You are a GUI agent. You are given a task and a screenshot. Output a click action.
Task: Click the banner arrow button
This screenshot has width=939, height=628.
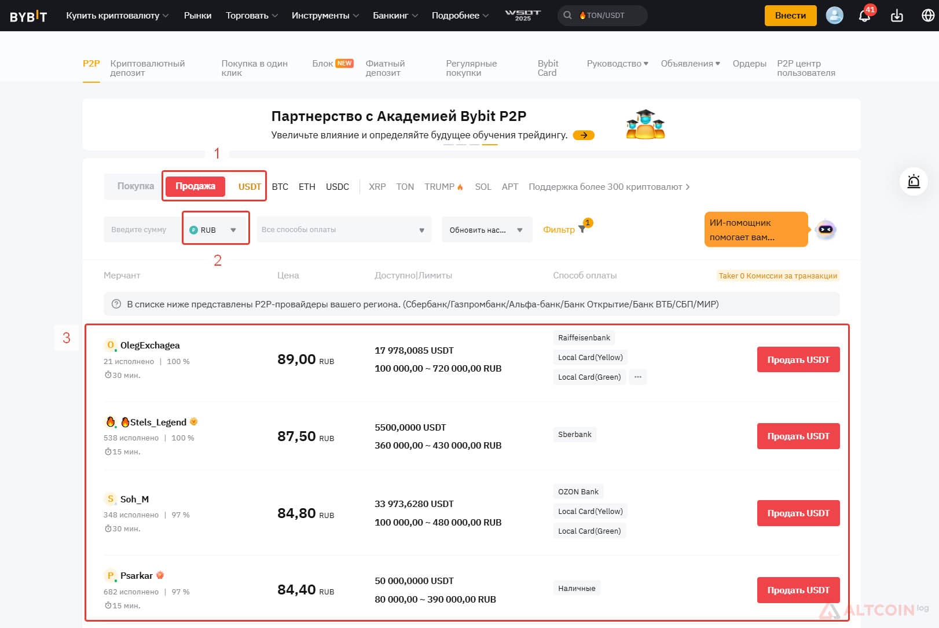pyautogui.click(x=584, y=135)
